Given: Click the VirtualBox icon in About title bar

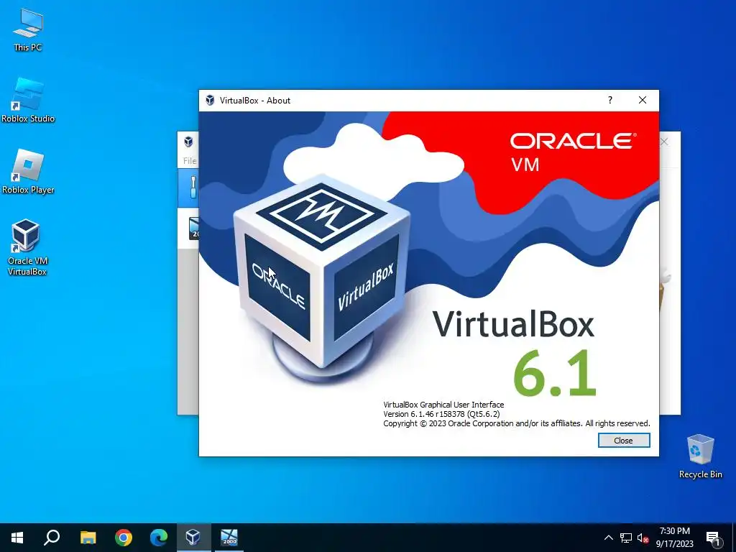Looking at the screenshot, I should [210, 100].
